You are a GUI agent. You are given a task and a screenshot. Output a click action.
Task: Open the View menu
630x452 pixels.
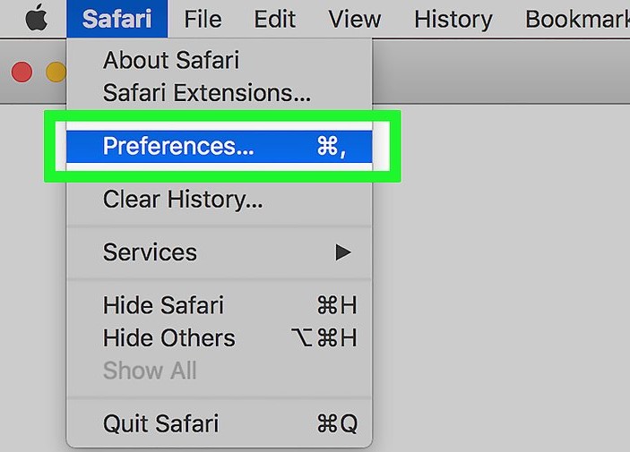354,19
